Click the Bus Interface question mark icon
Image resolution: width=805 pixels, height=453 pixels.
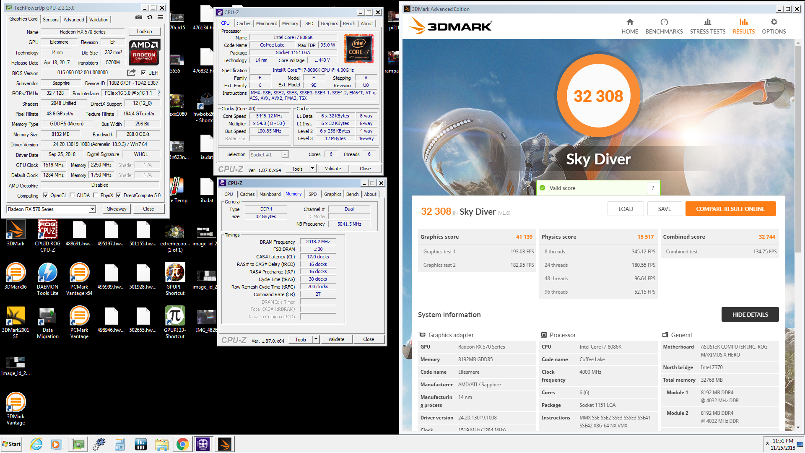pos(159,93)
